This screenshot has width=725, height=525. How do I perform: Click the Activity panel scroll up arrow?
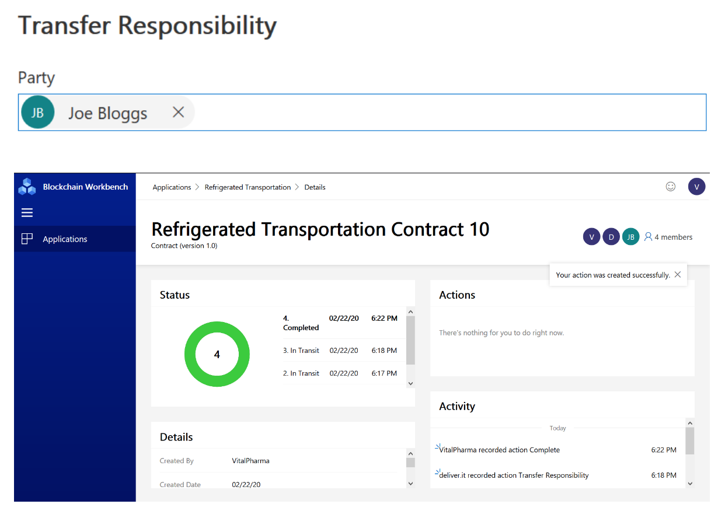[x=690, y=423]
